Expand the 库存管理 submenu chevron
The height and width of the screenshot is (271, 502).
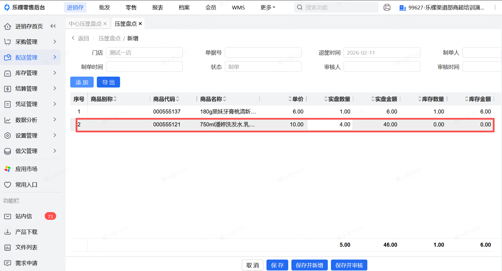tap(55, 73)
